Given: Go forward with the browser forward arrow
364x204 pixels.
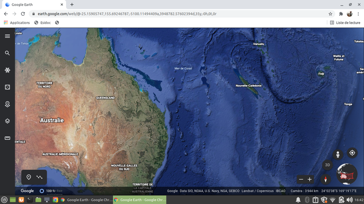Looking at the screenshot, I should tap(14, 14).
